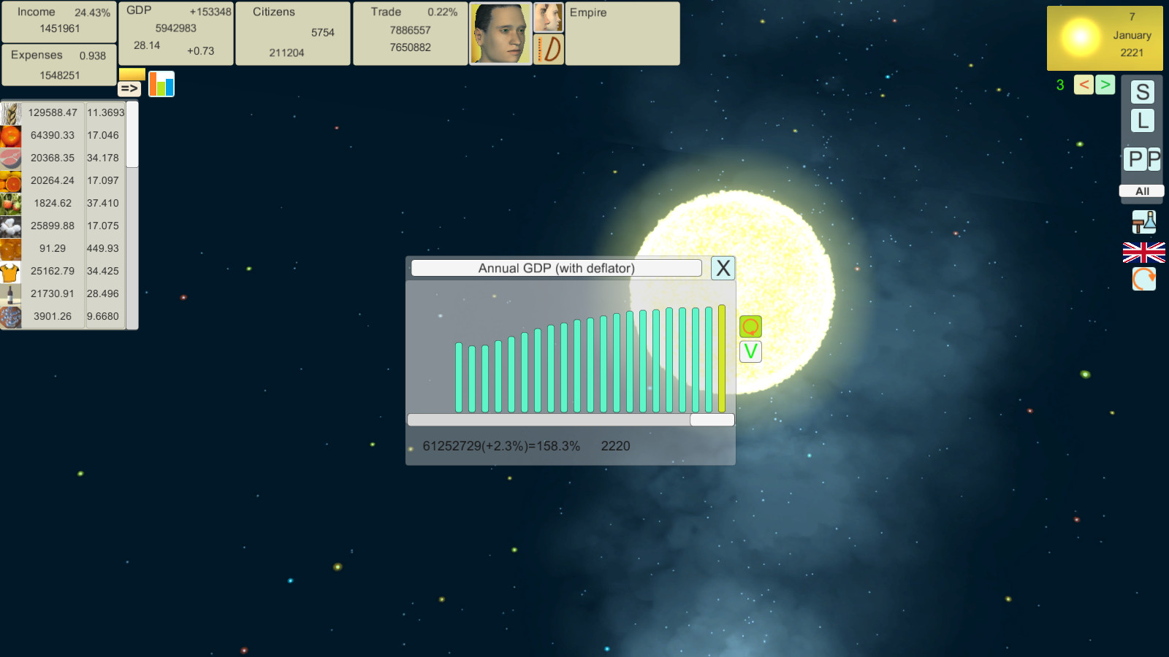The height and width of the screenshot is (657, 1169).
Task: Click the arrow '=>' button
Action: (129, 88)
